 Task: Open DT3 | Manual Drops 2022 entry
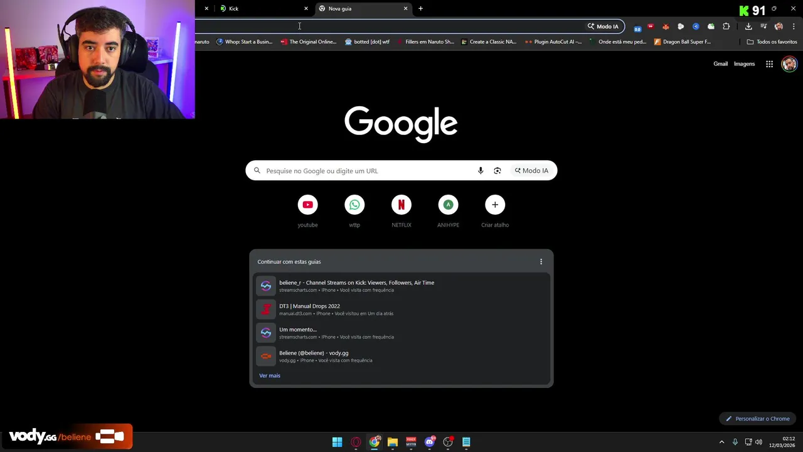pos(401,309)
